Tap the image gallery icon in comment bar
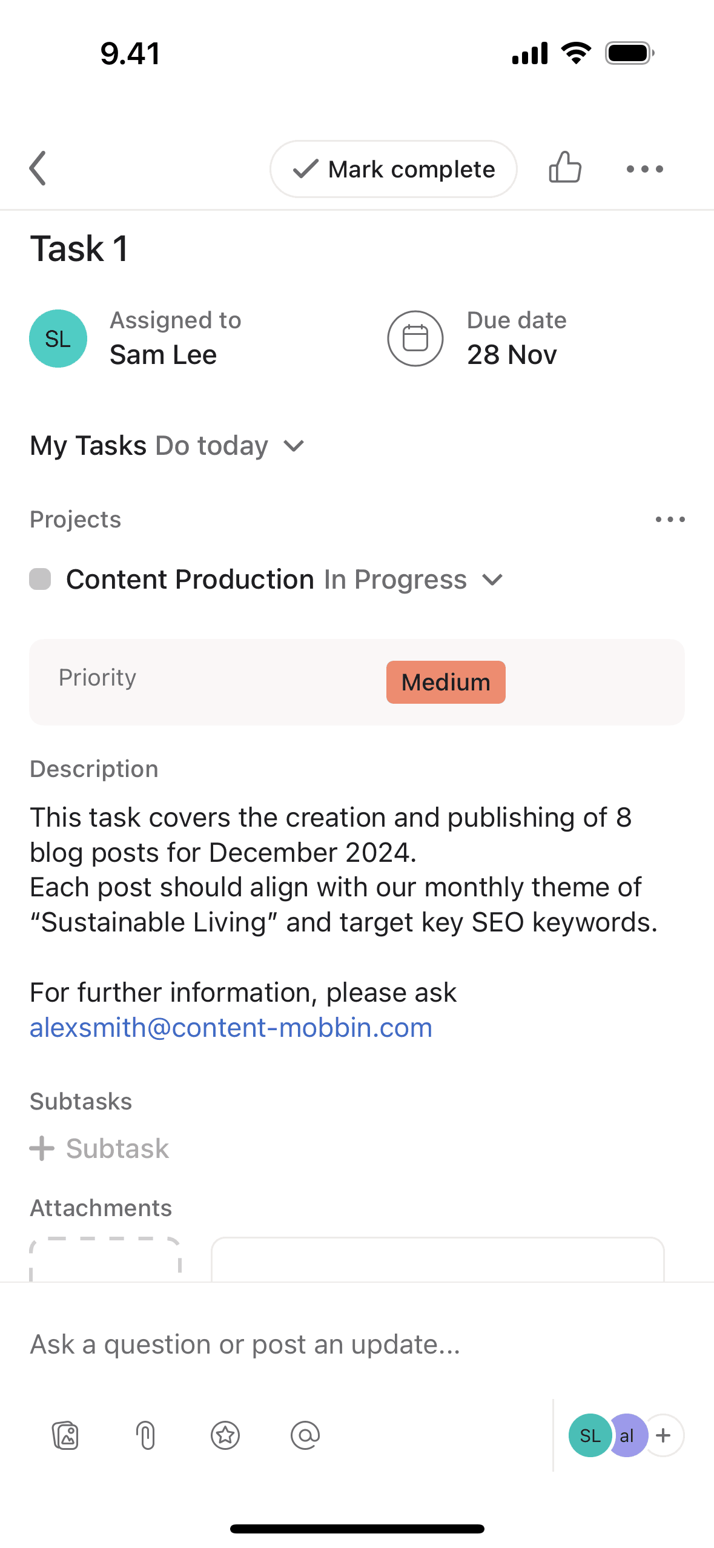Screen dimensions: 714x1548 pyautogui.click(x=65, y=1435)
